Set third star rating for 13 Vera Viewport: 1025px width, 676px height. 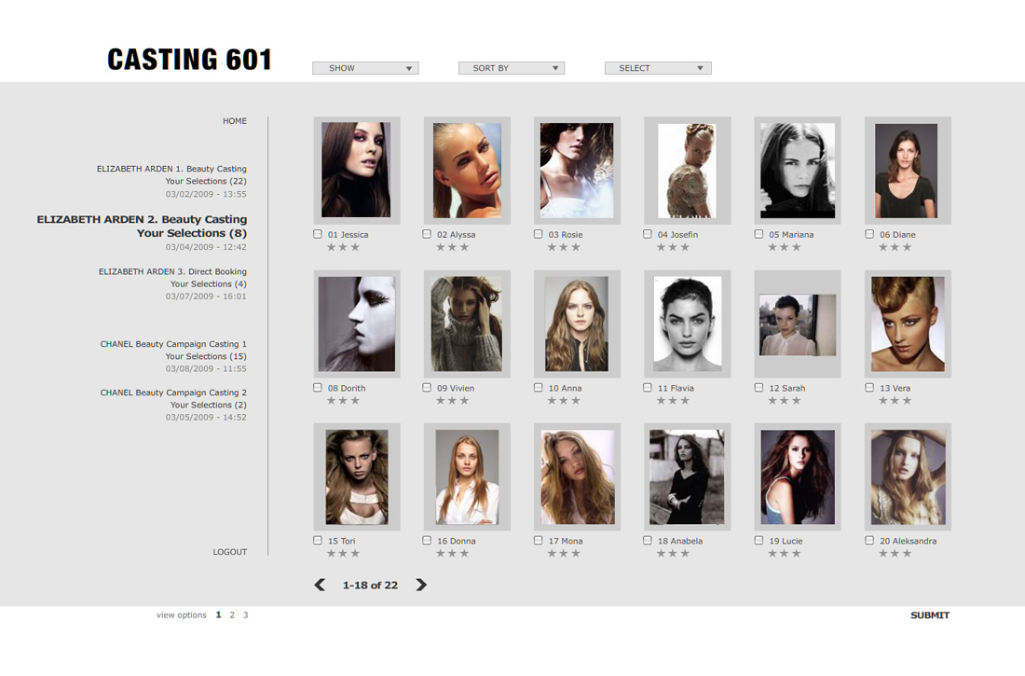point(907,401)
